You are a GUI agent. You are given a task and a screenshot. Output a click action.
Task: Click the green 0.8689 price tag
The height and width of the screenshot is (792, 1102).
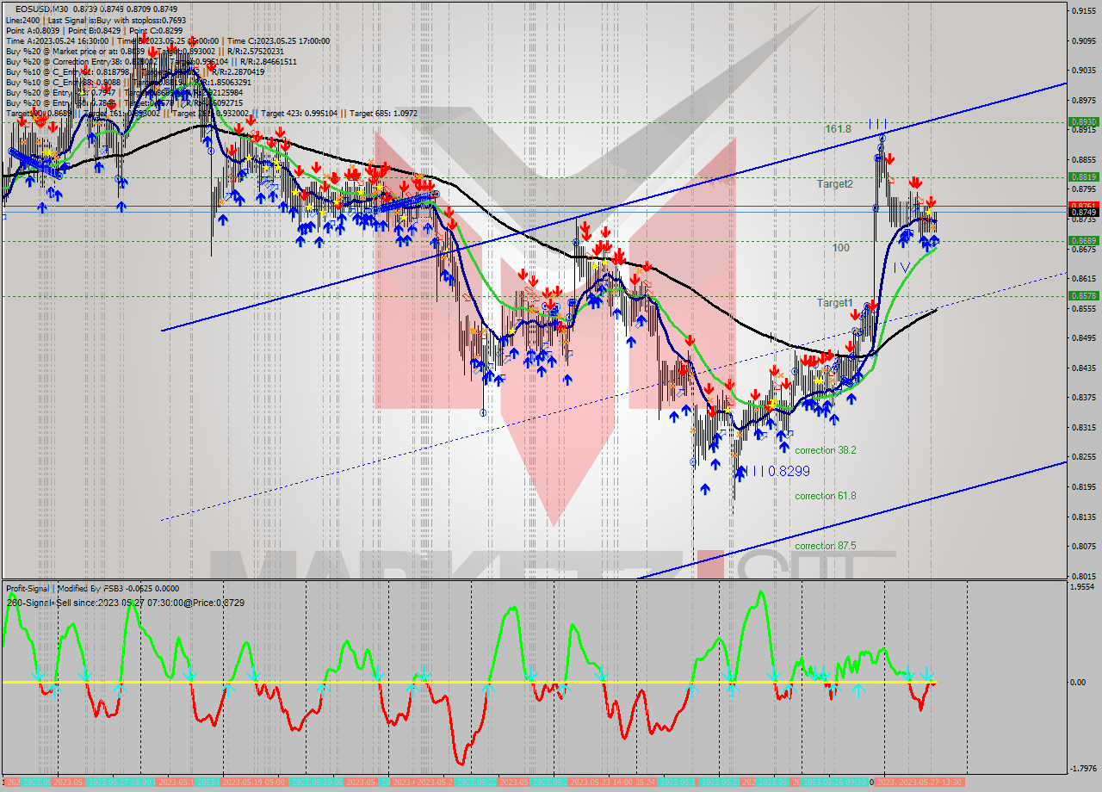[1083, 240]
